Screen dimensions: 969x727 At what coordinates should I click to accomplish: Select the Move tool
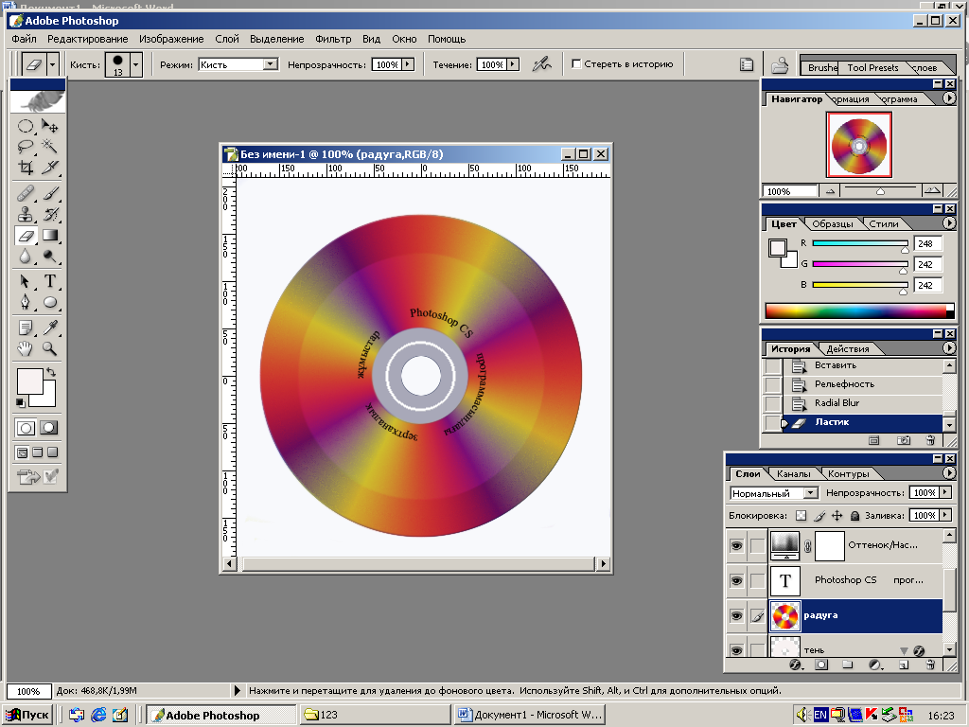(50, 127)
